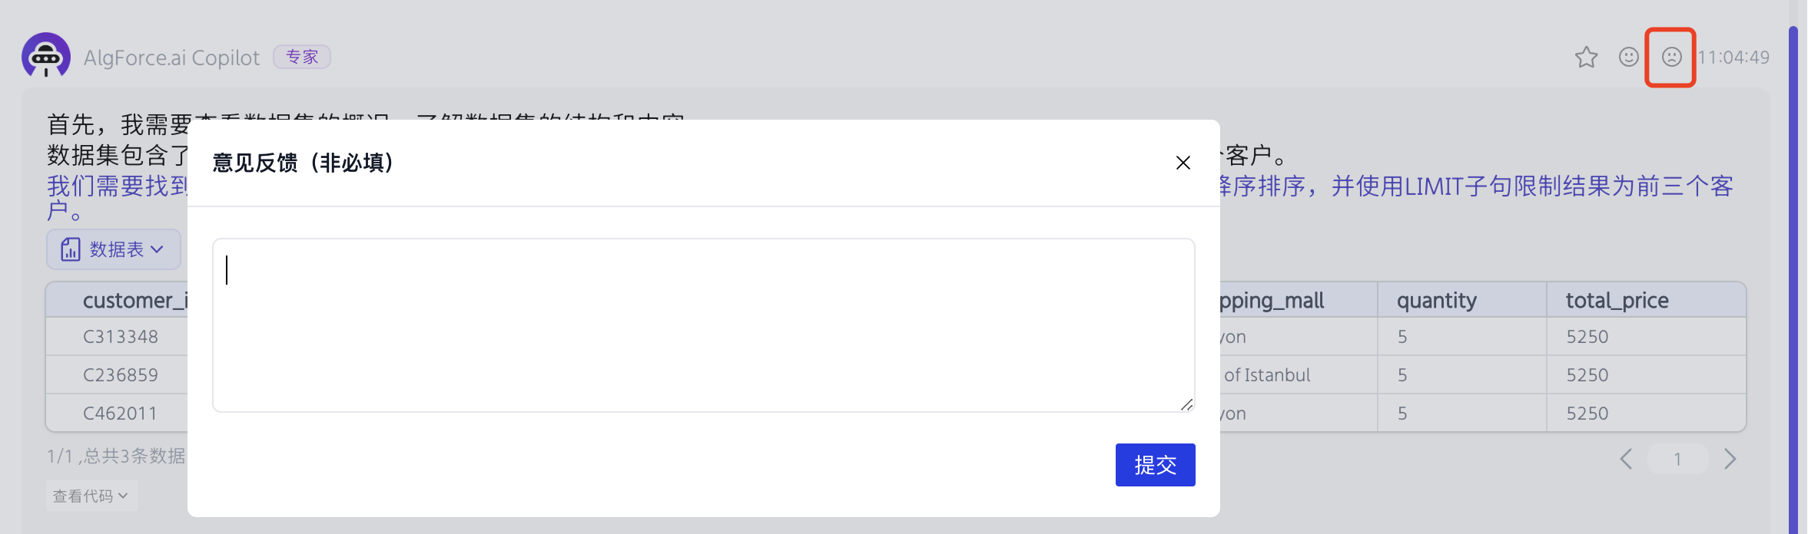
Task: Select the C313348 customer row
Action: (121, 337)
